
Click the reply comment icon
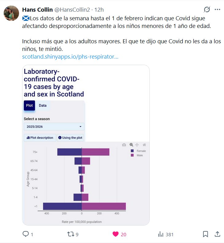click(26, 234)
